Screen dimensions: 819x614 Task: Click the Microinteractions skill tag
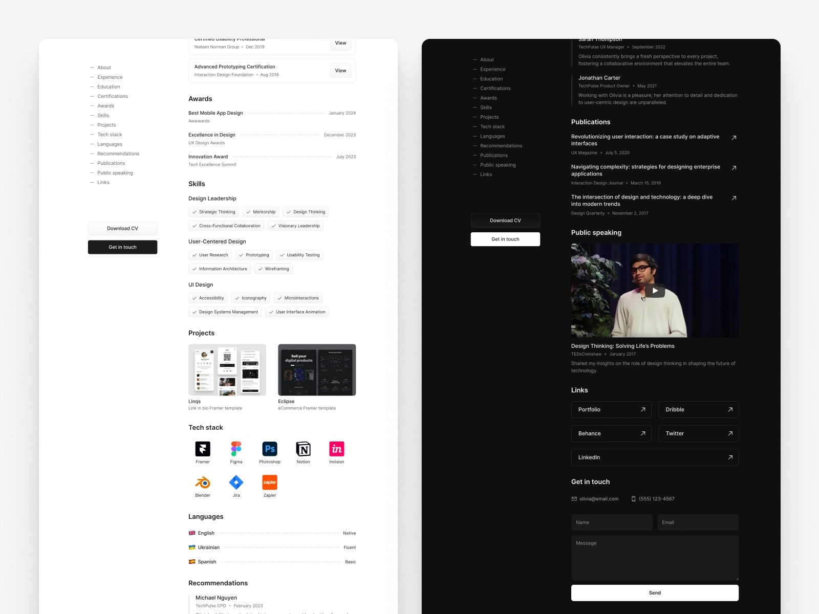click(298, 298)
